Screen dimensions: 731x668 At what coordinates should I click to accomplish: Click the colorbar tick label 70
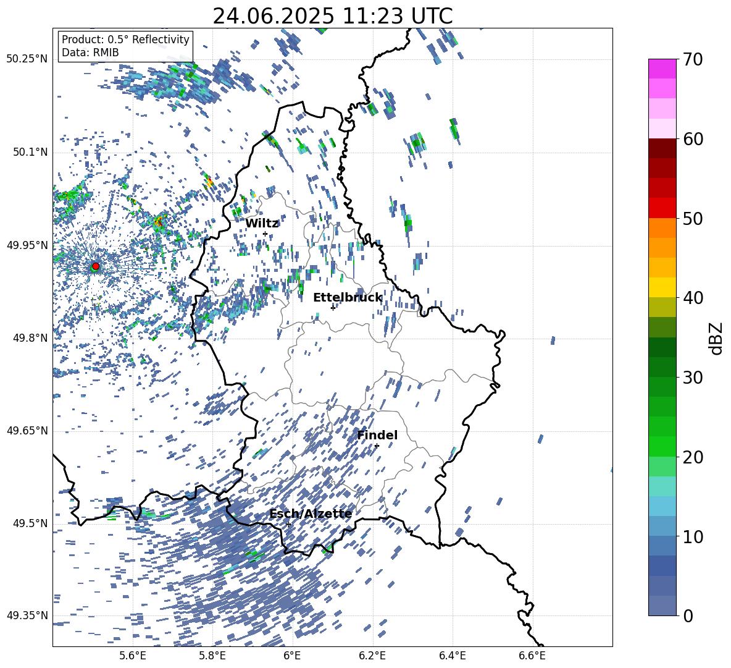pyautogui.click(x=692, y=60)
